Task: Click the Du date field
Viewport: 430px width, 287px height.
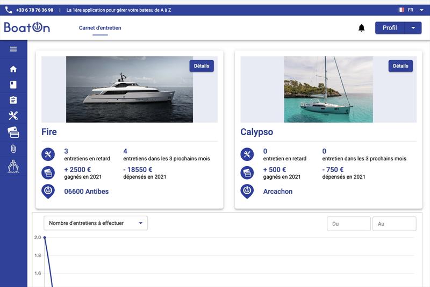Action: pos(348,224)
